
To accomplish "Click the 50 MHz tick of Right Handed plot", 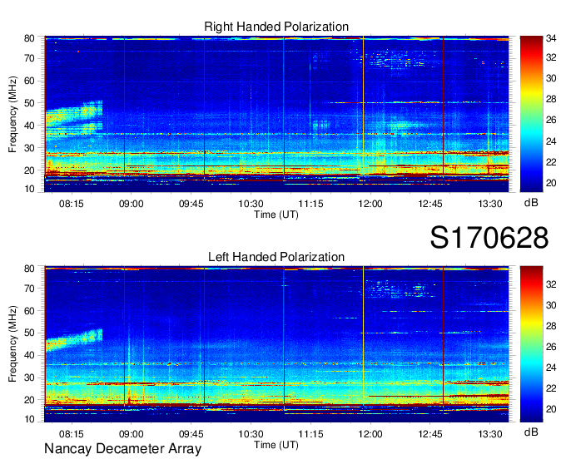I will pyautogui.click(x=29, y=103).
